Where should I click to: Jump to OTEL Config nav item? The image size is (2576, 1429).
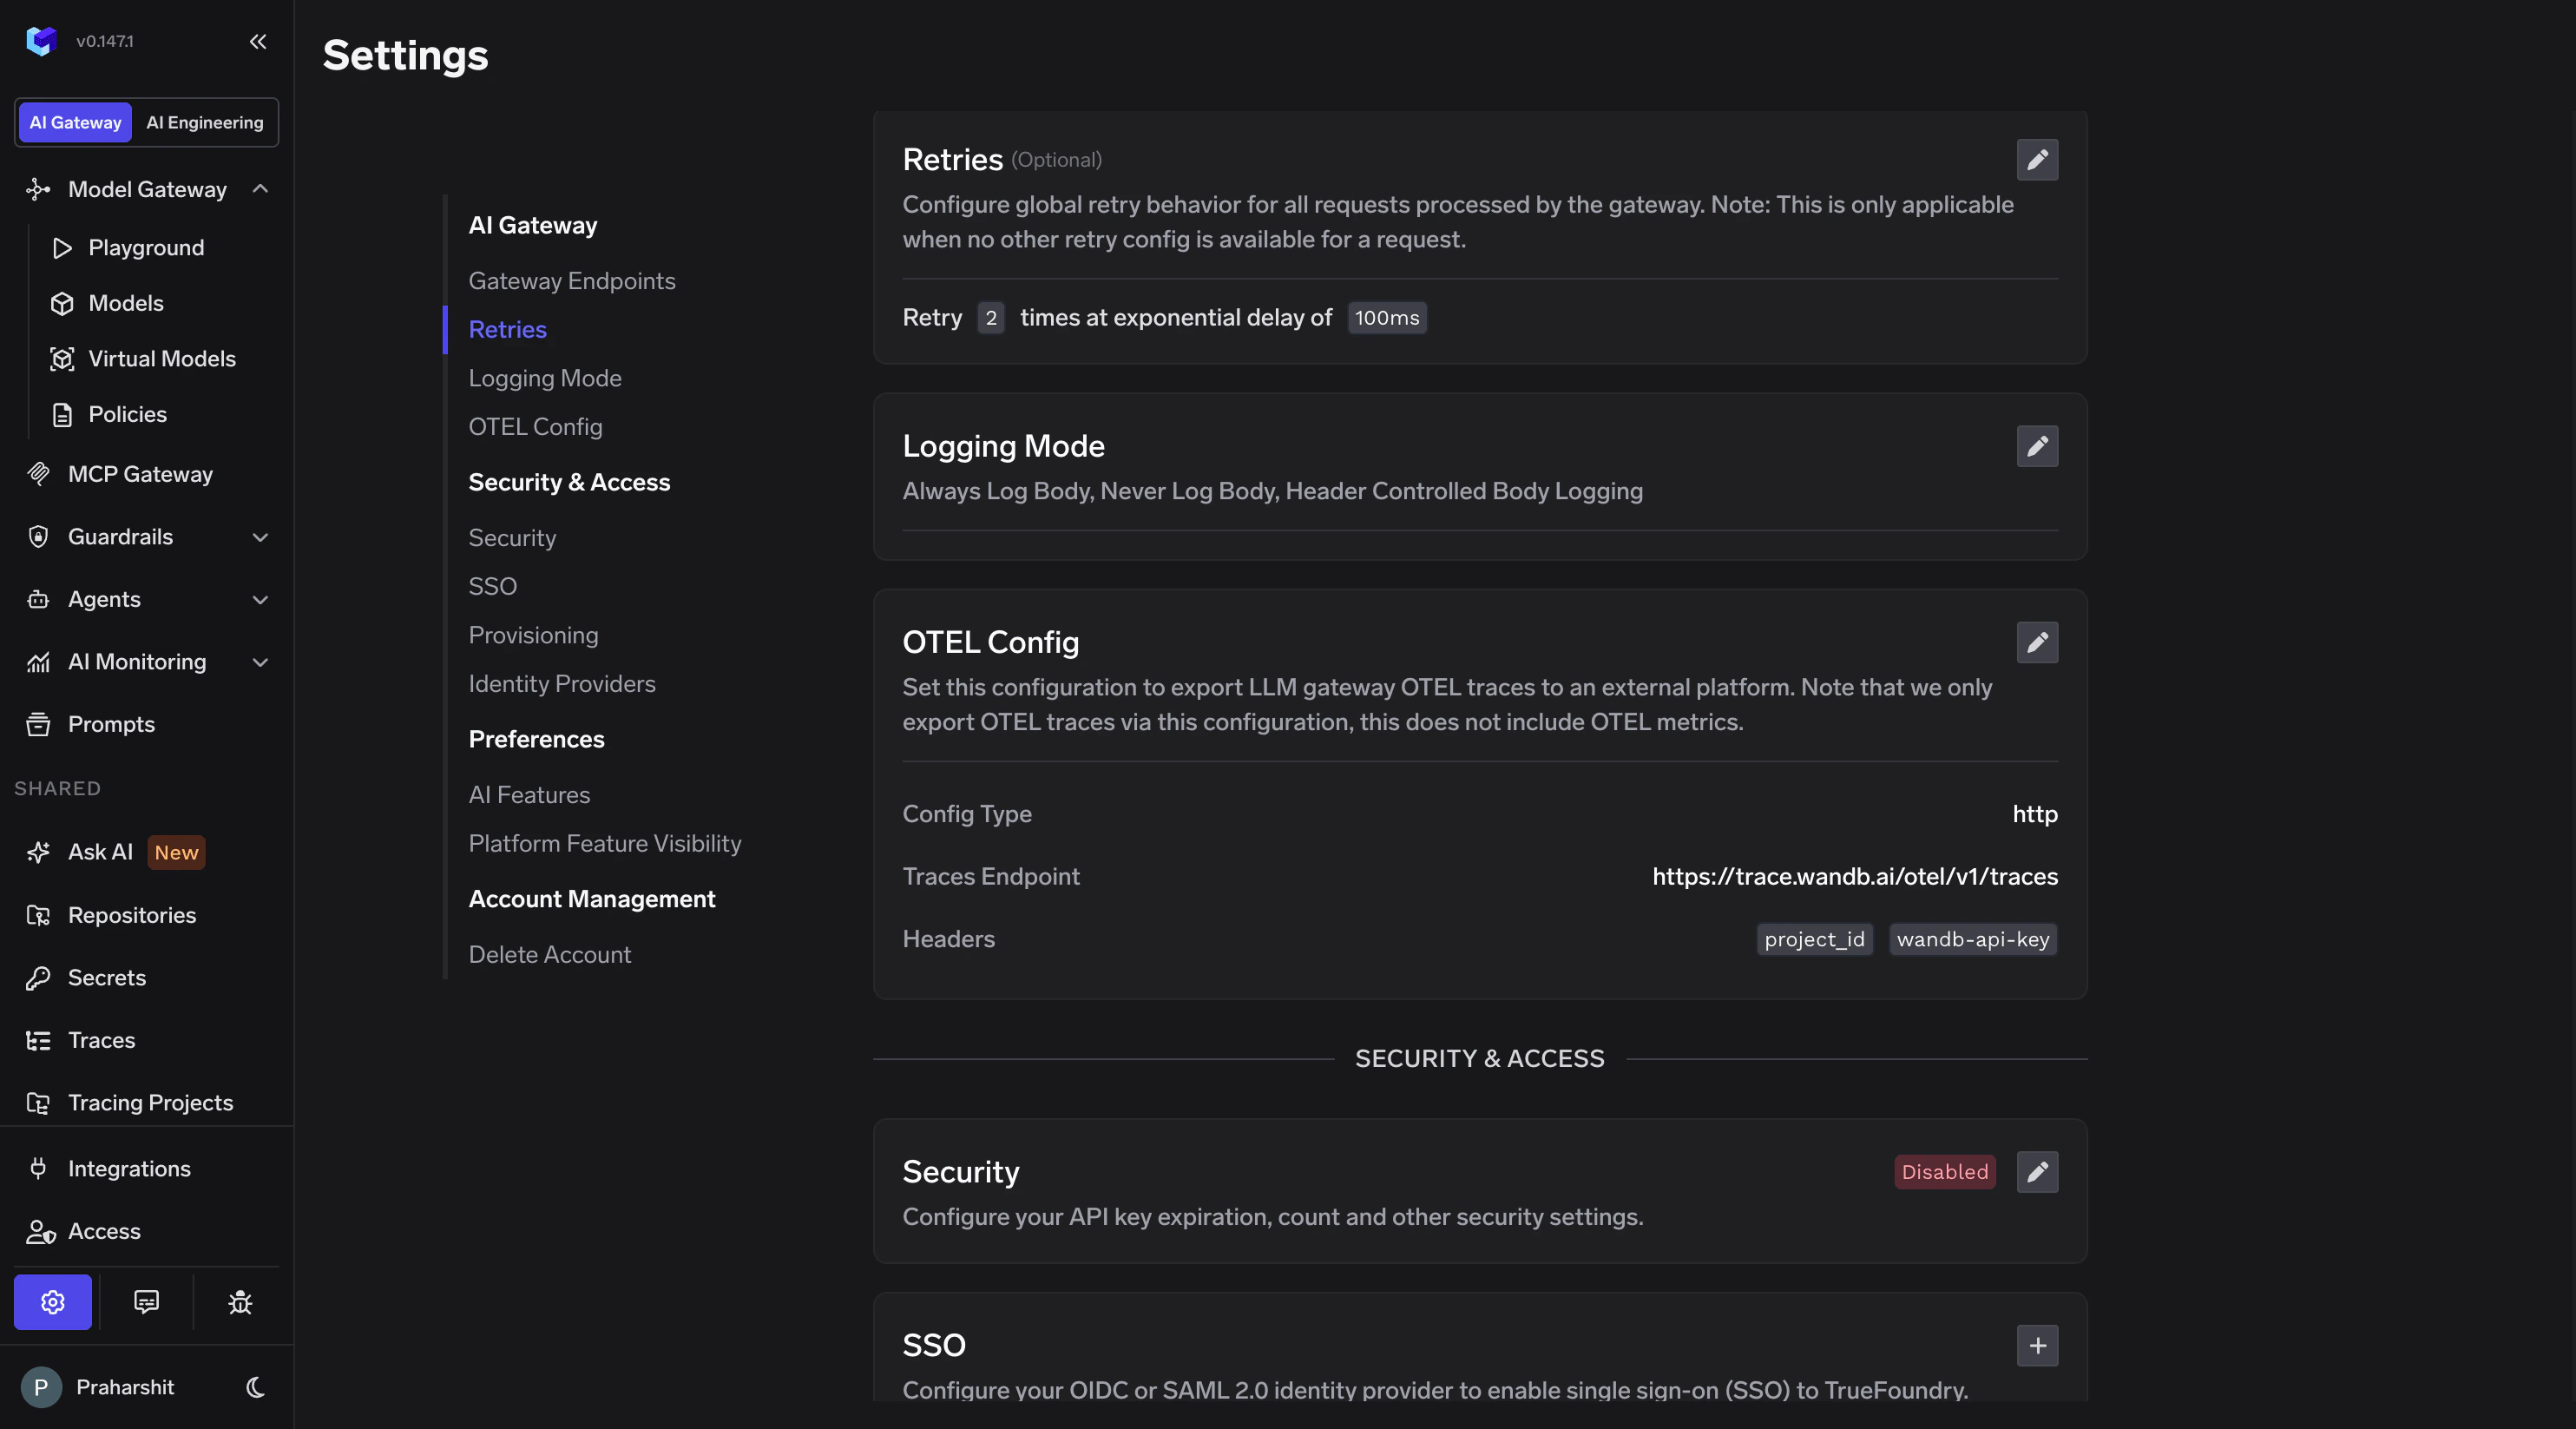(x=536, y=427)
